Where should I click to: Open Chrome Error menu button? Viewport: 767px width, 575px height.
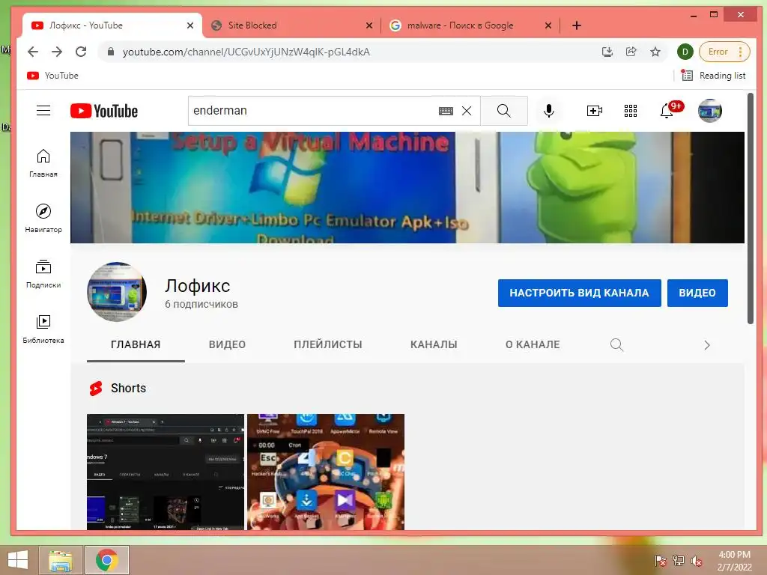[x=724, y=52]
